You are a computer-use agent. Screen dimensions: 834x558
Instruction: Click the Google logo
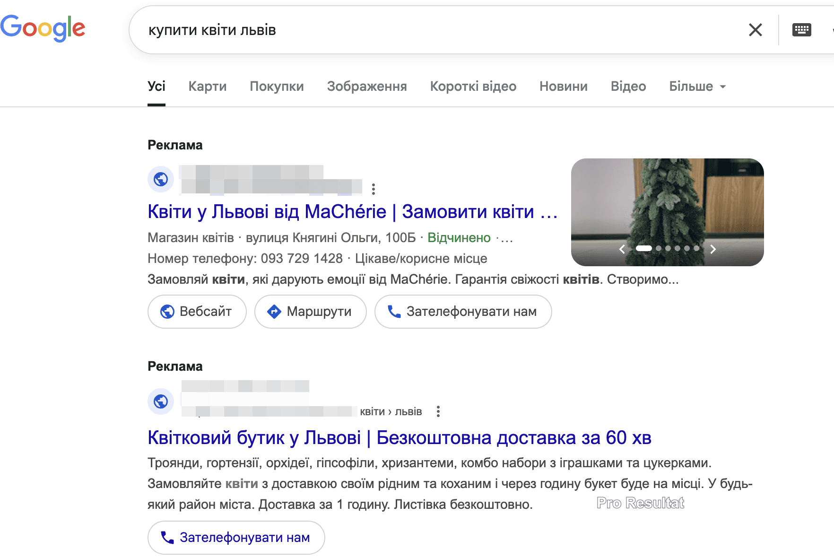tap(43, 28)
